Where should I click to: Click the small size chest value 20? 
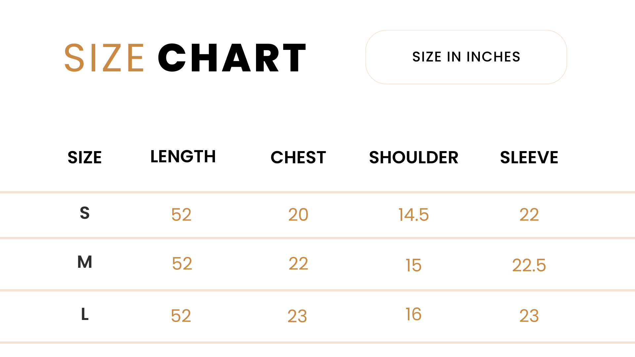coord(298,215)
